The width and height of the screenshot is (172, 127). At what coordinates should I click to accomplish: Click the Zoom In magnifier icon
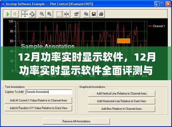pyautogui.click(x=50, y=14)
